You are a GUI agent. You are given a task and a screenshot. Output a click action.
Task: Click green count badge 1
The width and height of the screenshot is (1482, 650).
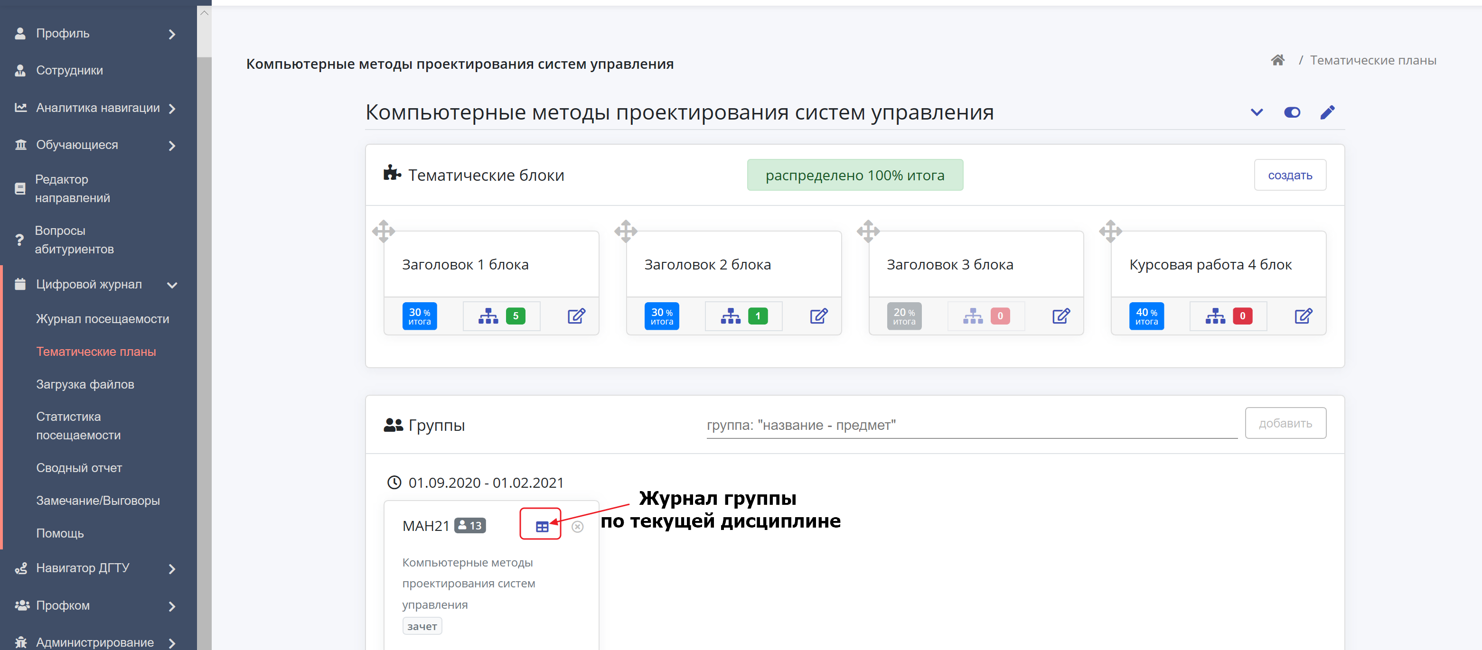click(757, 316)
